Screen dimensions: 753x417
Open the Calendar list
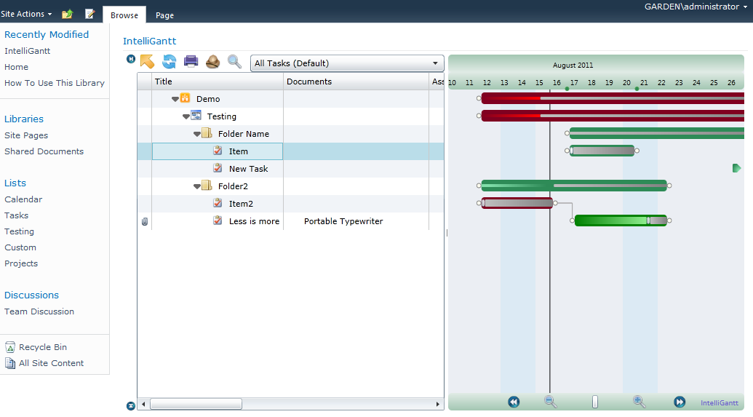point(23,199)
